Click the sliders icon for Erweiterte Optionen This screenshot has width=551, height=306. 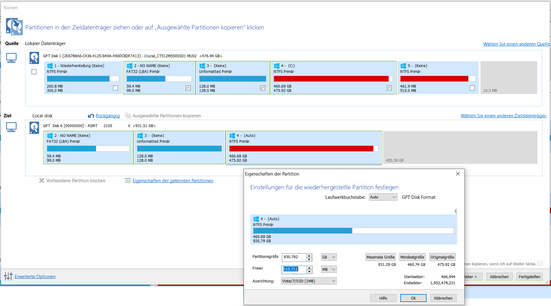click(8, 276)
